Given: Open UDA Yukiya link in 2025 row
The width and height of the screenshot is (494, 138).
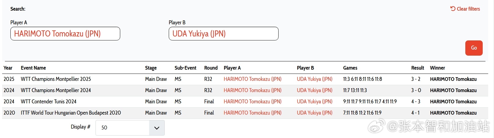Looking at the screenshot, I should coord(315,79).
